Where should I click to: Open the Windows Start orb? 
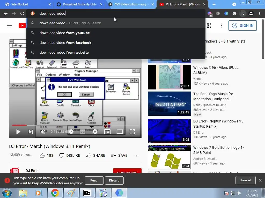coord(7,193)
